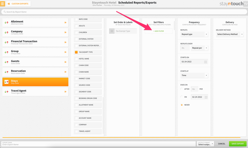Click the Ends After number field
The image size is (248, 148).
(x=195, y=89)
